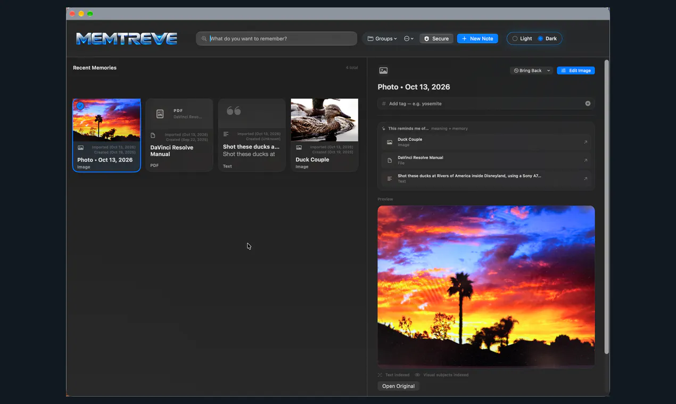Create a New Note
This screenshot has width=676, height=404.
[x=477, y=39]
